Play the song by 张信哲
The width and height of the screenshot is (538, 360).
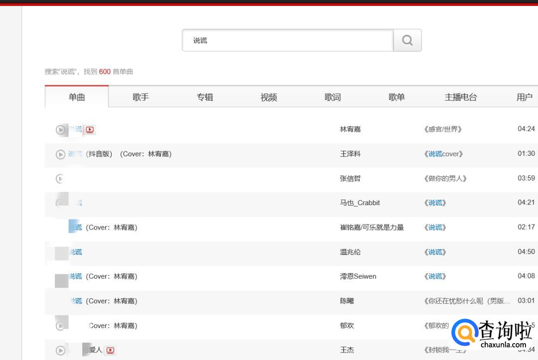pyautogui.click(x=60, y=179)
